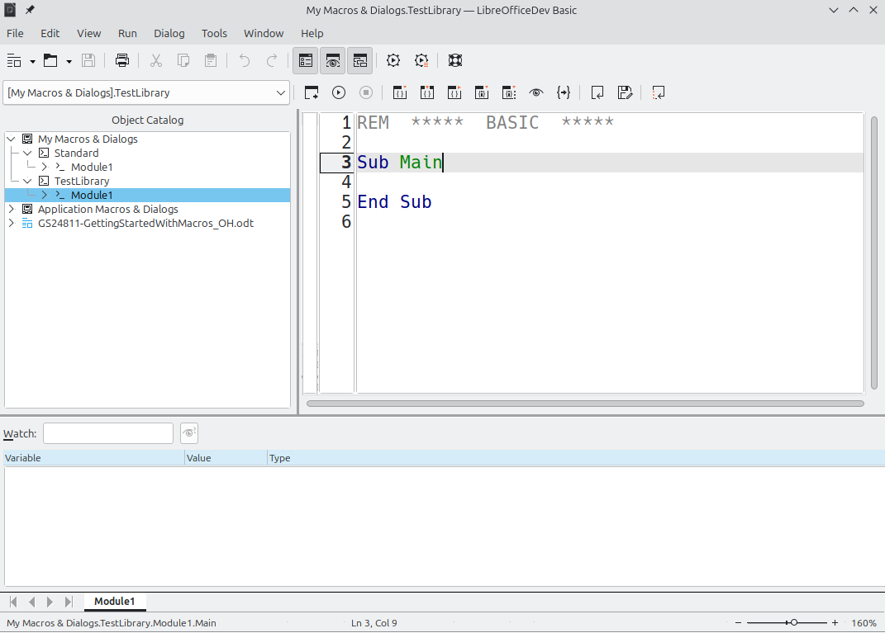Click the Print icon in the toolbar
Image resolution: width=885 pixels, height=633 pixels.
(121, 60)
